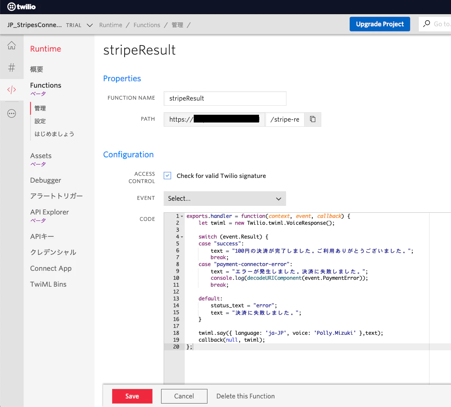
Task: Open the Event Select dropdown
Action: coord(225,199)
